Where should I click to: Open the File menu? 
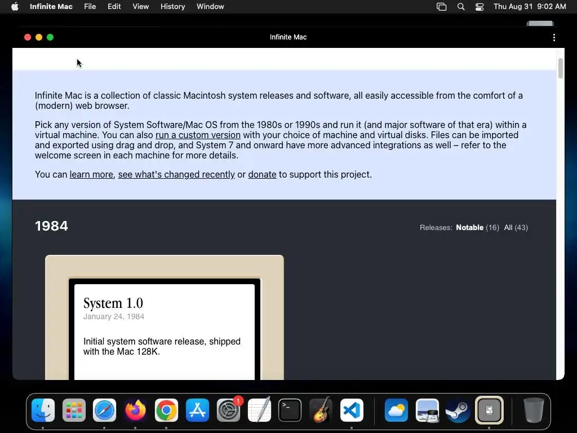click(90, 7)
